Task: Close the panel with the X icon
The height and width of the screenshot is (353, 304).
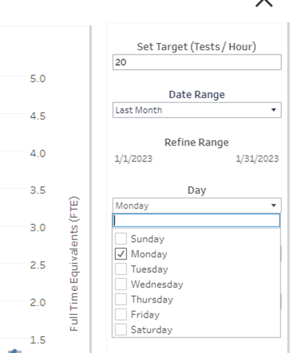Action: click(x=264, y=3)
